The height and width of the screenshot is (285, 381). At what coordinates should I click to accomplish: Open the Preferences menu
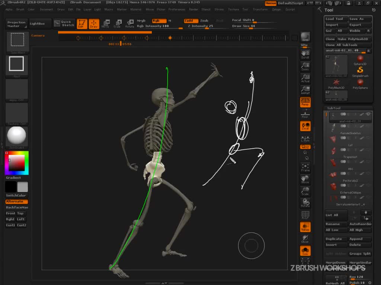pyautogui.click(x=177, y=9)
